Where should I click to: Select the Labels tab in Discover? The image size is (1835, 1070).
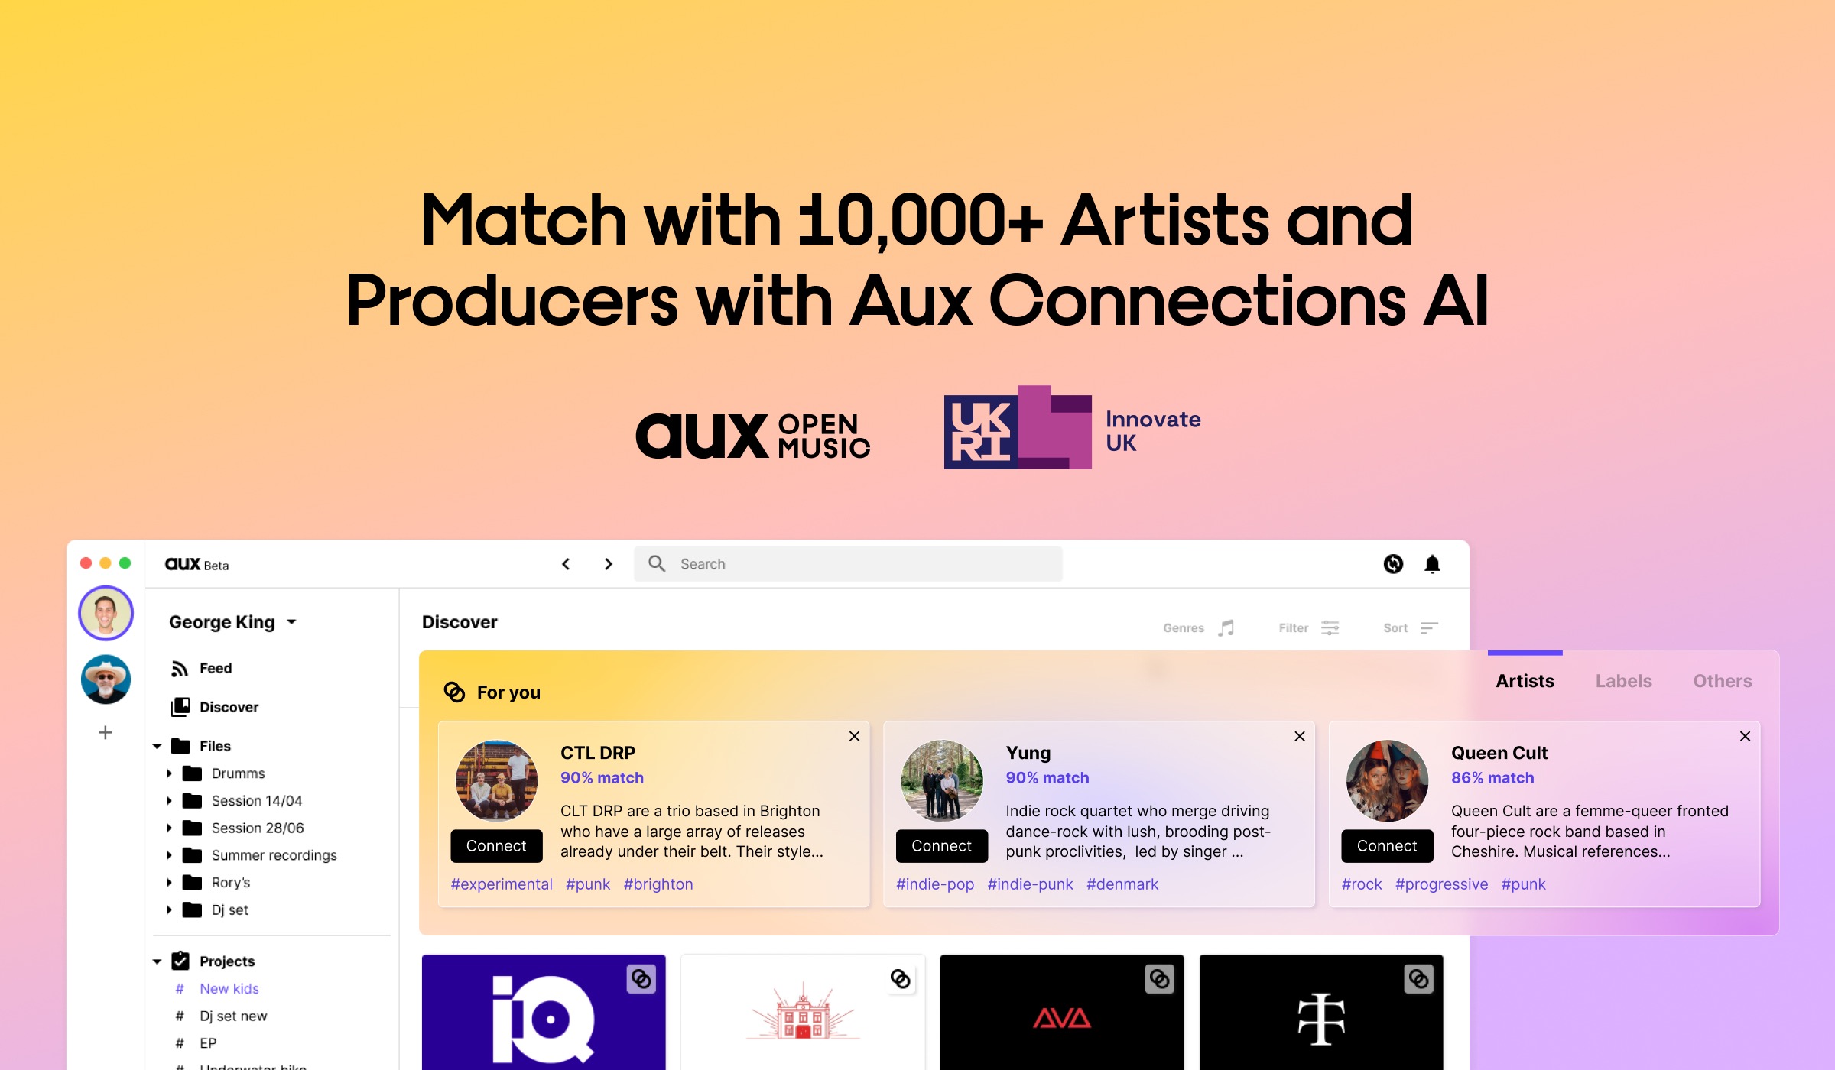click(1622, 680)
